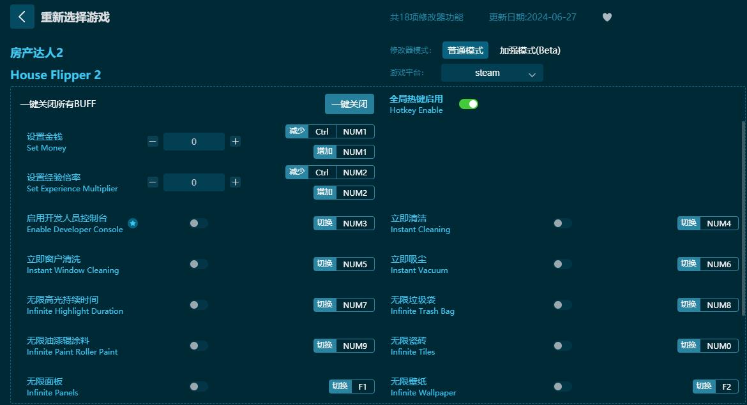The width and height of the screenshot is (747, 405).
Task: Click the 增加 NUM1 hotkey button
Action: coord(344,152)
